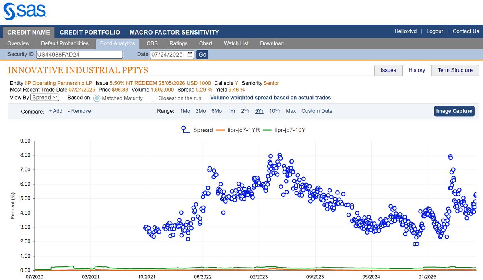This screenshot has height=280, width=483.
Task: Choose Custom Date range
Action: (317, 111)
